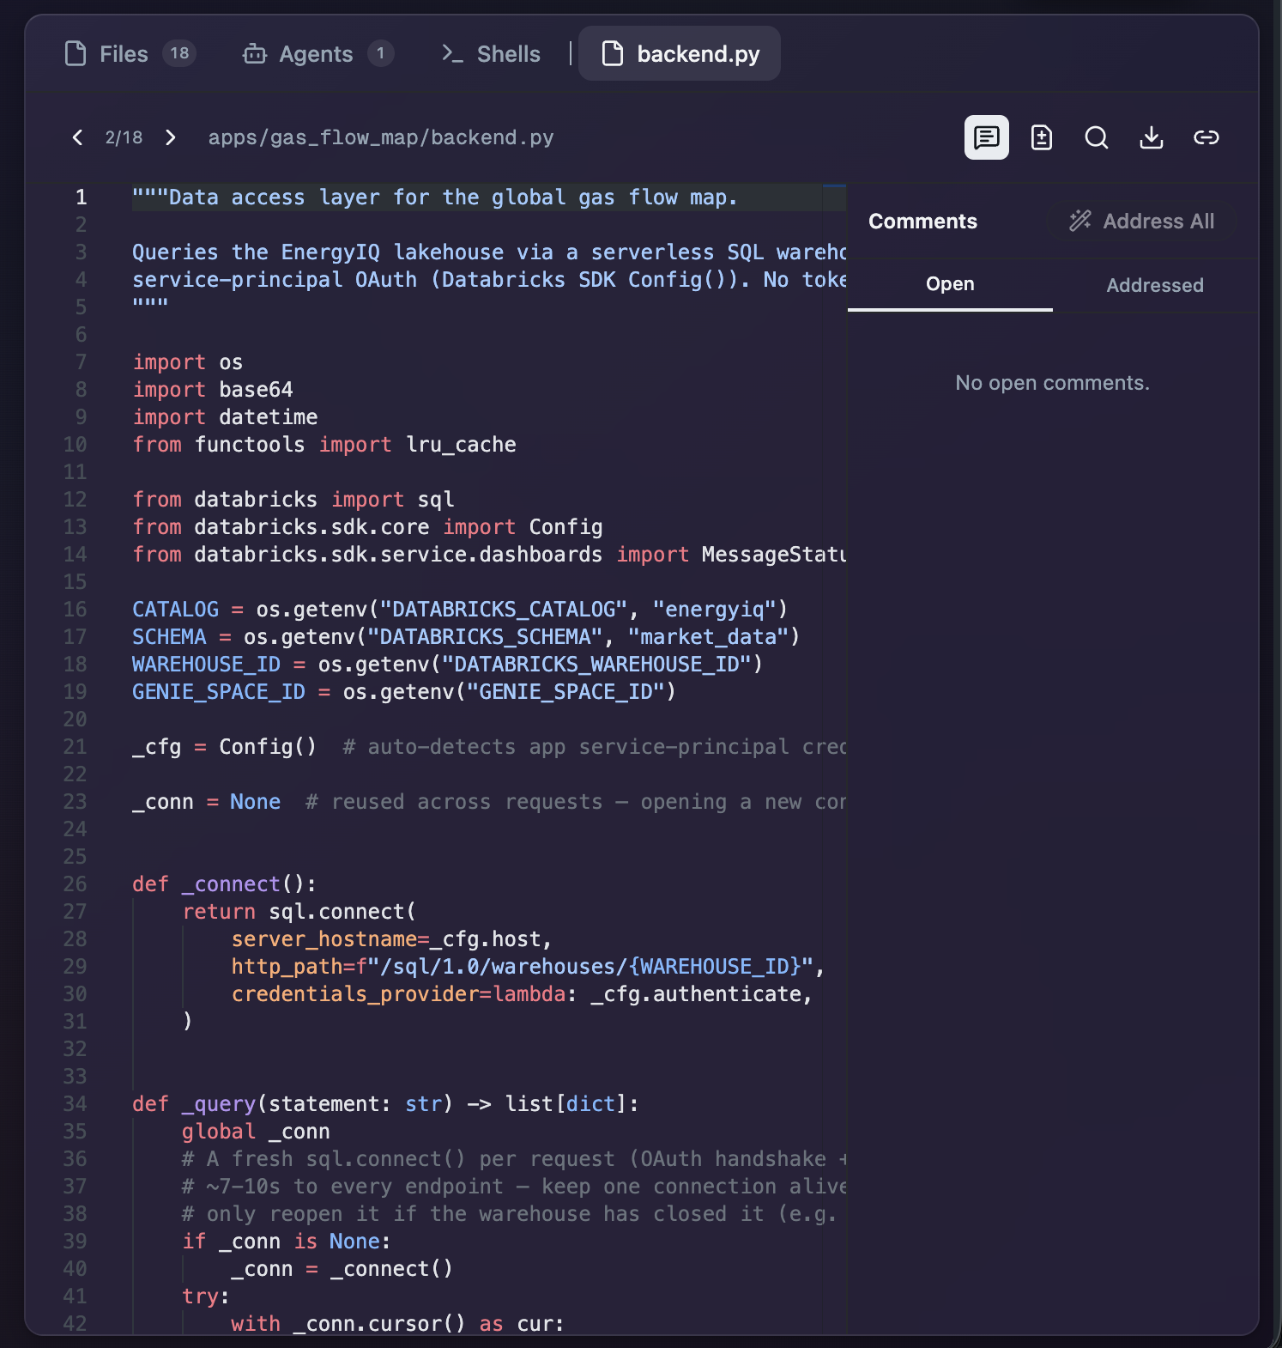Click line number 1 in gutter

click(x=81, y=197)
